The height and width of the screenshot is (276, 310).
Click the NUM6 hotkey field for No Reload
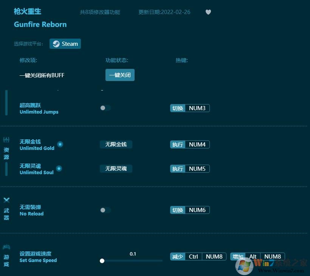197,210
